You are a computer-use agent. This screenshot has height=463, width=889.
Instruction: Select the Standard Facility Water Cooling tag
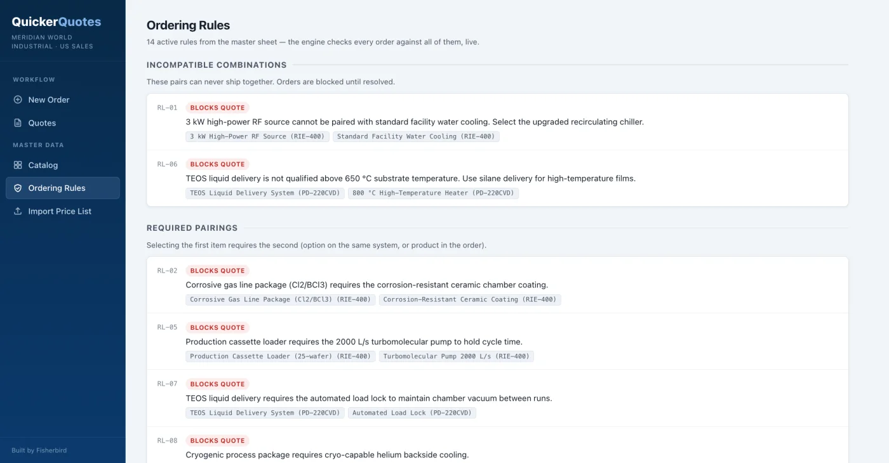point(416,136)
